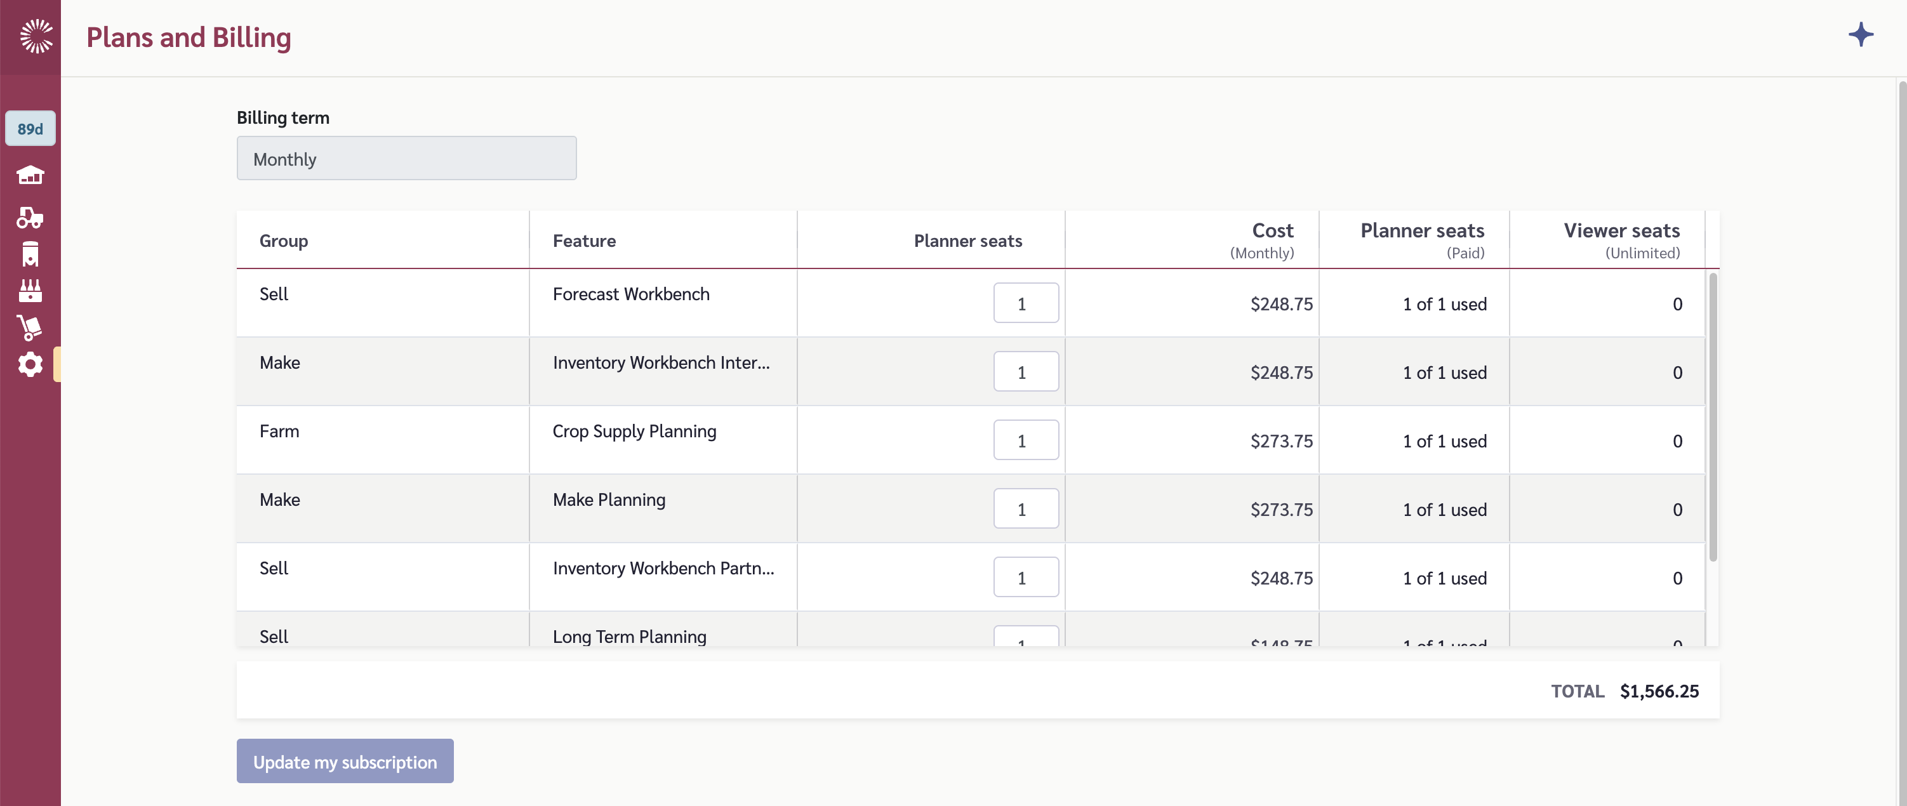This screenshot has height=806, width=1907.
Task: Open the warehouse dashboard icon
Action: (30, 175)
